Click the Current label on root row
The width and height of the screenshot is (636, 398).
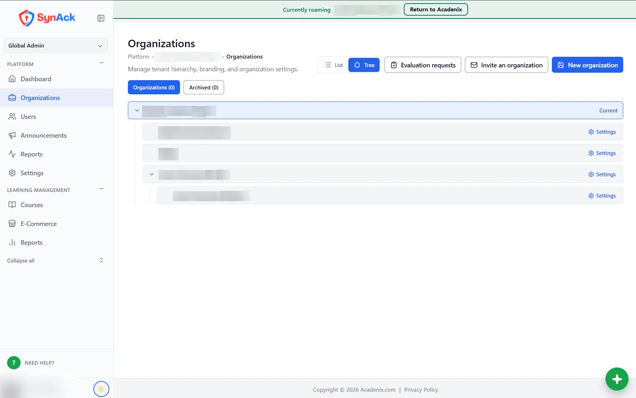click(608, 110)
